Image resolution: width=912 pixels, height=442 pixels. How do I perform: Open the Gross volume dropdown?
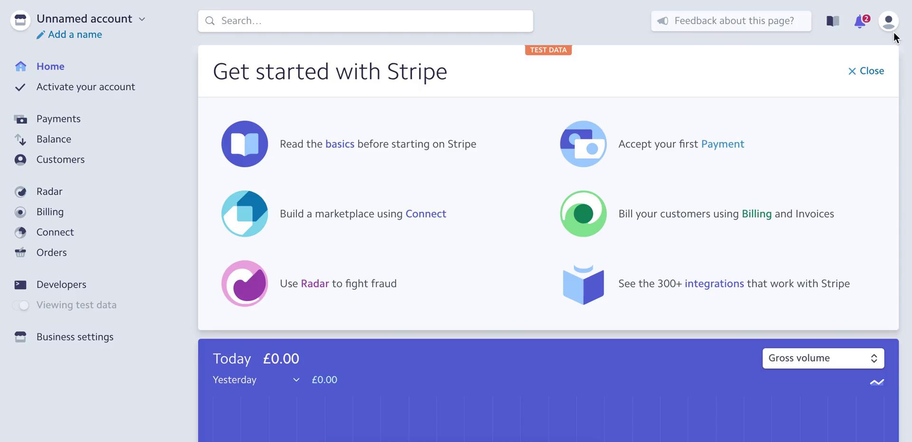(823, 359)
